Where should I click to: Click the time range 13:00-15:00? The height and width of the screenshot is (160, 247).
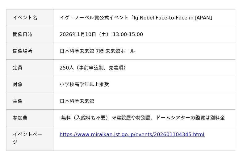(128, 34)
